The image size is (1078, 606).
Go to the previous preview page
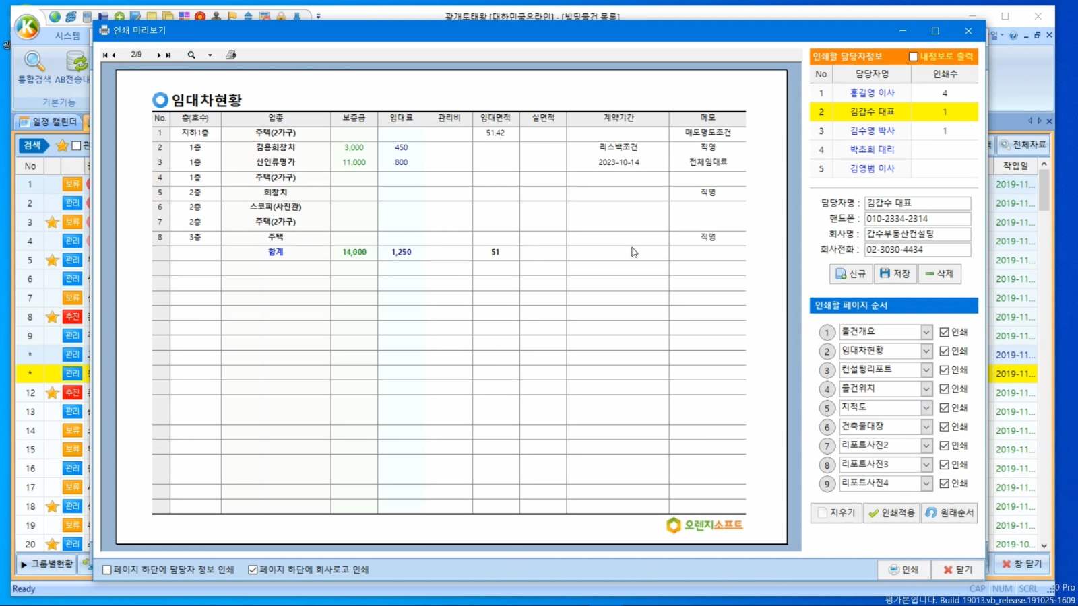114,55
